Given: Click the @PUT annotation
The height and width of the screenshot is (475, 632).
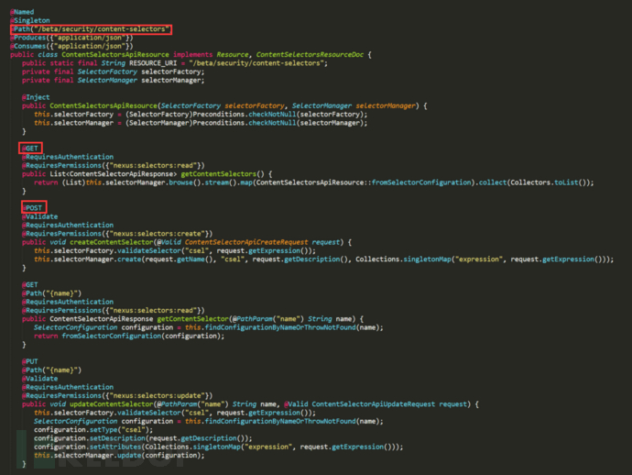Looking at the screenshot, I should 30,361.
